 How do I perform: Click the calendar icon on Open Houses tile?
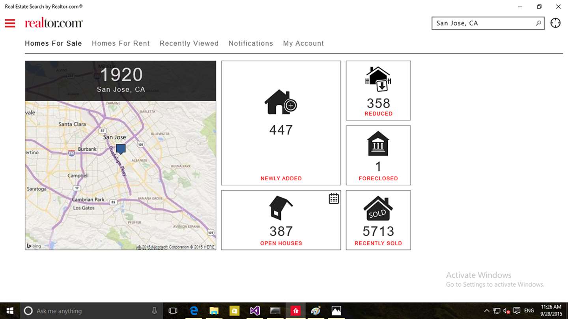click(334, 199)
